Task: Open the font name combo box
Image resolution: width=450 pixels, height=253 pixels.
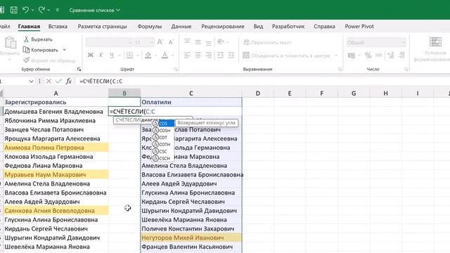Action: pyautogui.click(x=109, y=42)
